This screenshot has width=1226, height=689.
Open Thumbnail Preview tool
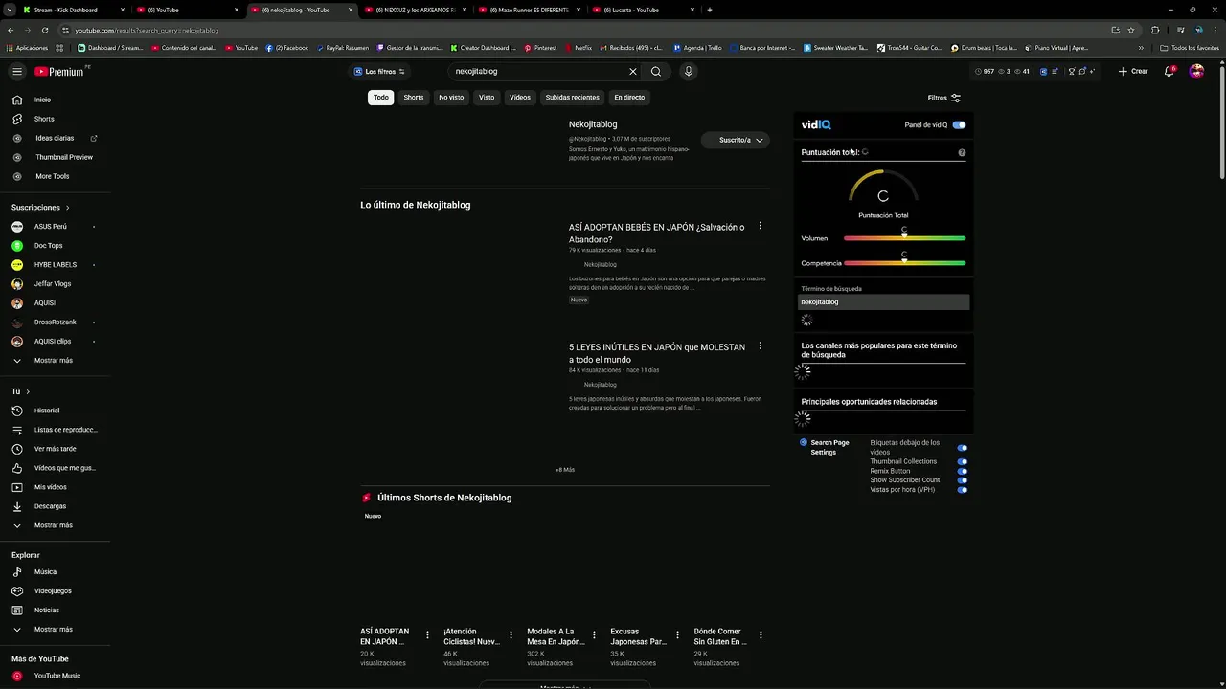click(64, 157)
